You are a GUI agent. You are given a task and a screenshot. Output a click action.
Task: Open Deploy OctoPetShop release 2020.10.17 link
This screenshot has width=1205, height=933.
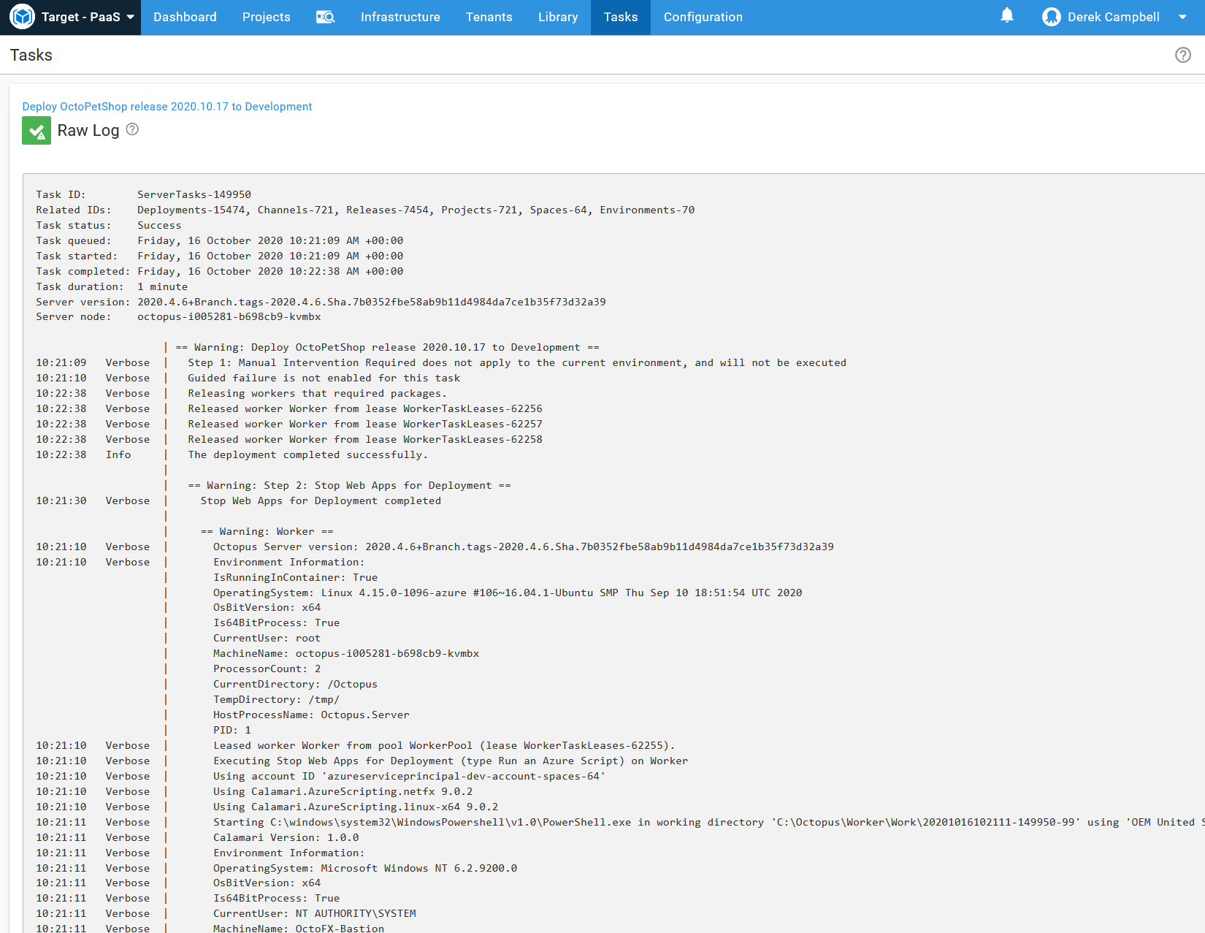(x=167, y=107)
